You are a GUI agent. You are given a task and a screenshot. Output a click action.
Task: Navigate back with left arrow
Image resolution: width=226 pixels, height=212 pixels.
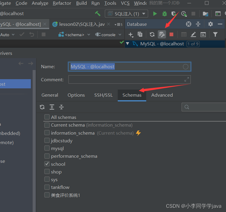[x=21, y=63]
